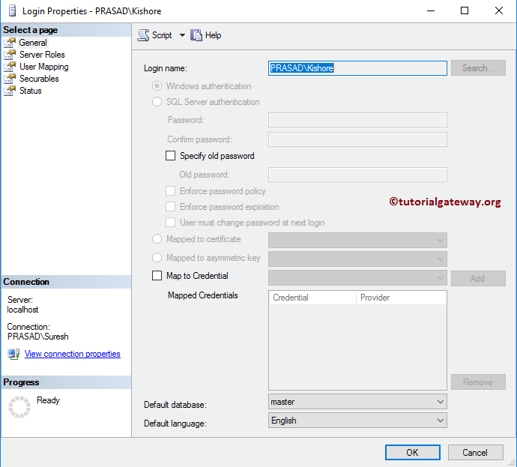Open the Default language dropdown
This screenshot has width=517, height=467.
(357, 421)
